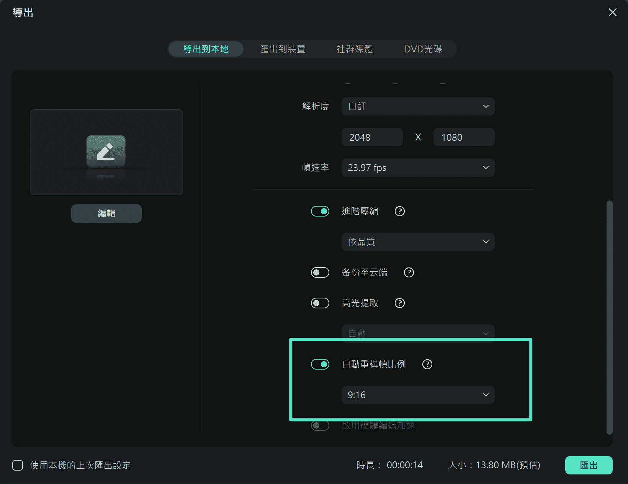628x484 pixels.
Task: Choose aspect ratio from the 9:16 dropdown
Action: coord(418,395)
